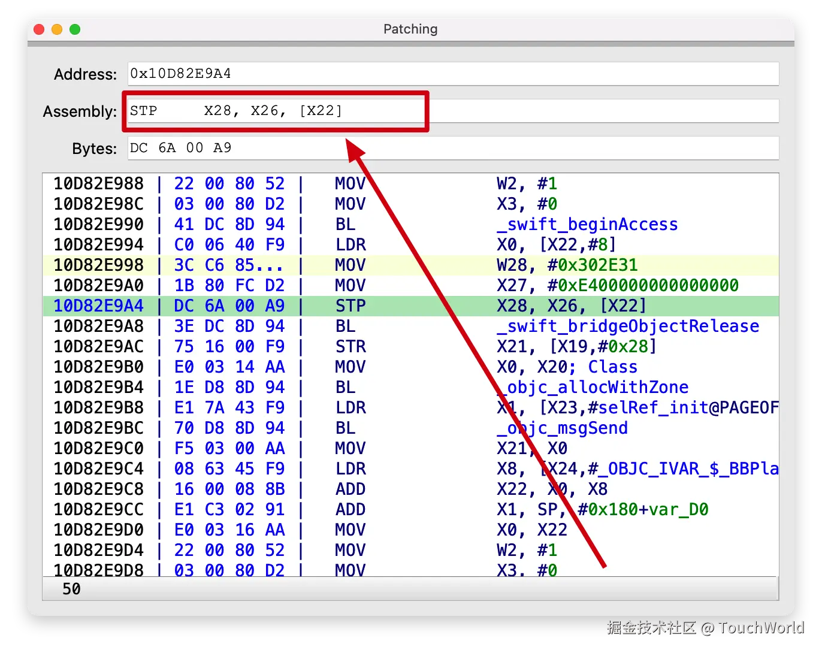This screenshot has height=653, width=822.
Task: Select the LDR X8 _OBJC_IVAR row
Action: tap(410, 468)
